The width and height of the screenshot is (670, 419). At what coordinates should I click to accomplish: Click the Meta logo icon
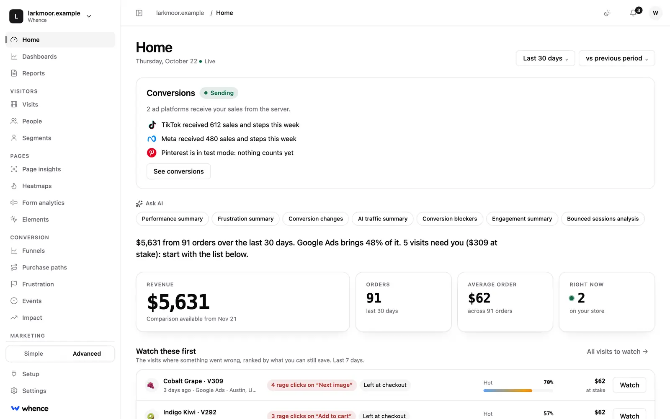(152, 139)
